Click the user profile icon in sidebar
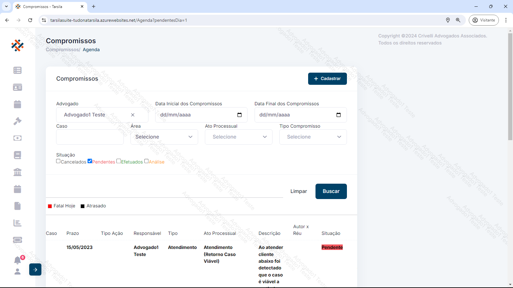The image size is (513, 288). tap(17, 271)
